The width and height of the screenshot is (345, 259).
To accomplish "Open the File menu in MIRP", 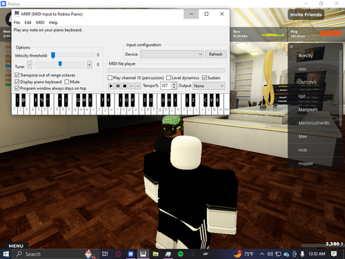I will pos(17,23).
